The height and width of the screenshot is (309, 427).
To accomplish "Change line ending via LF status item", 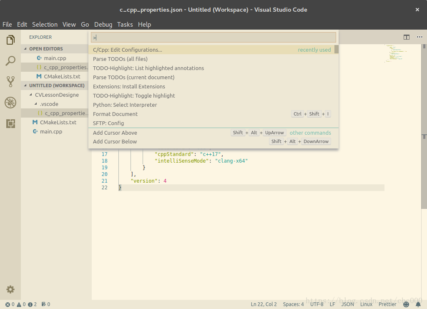I will (x=332, y=304).
